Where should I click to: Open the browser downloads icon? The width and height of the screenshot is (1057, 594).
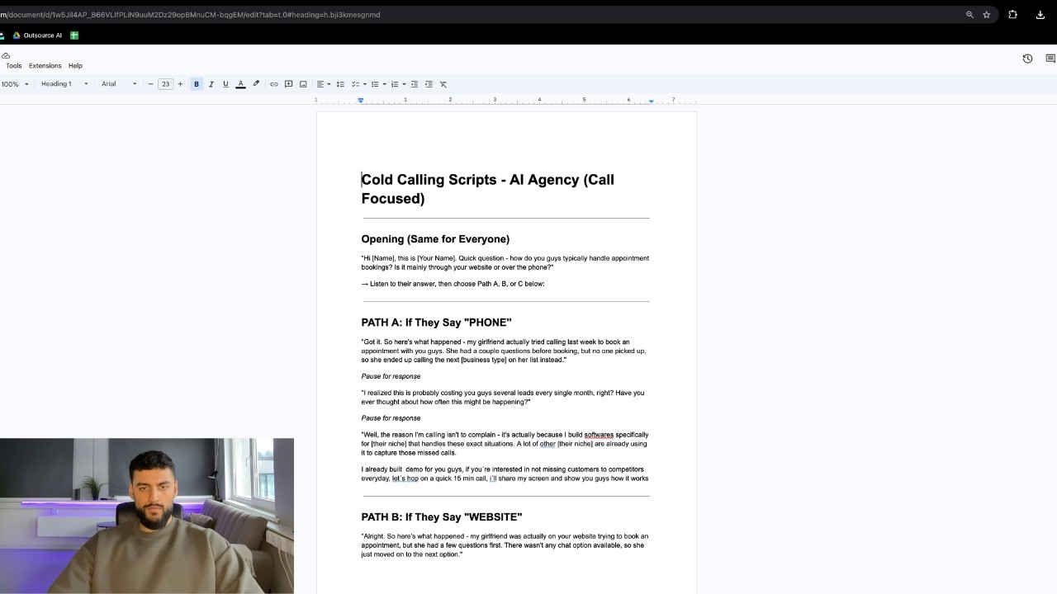1040,15
